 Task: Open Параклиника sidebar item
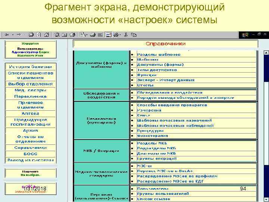tap(30, 97)
